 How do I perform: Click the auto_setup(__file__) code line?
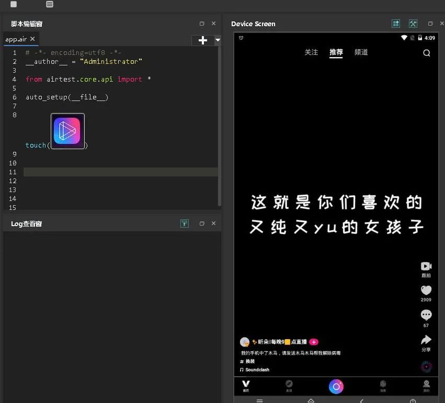[67, 97]
